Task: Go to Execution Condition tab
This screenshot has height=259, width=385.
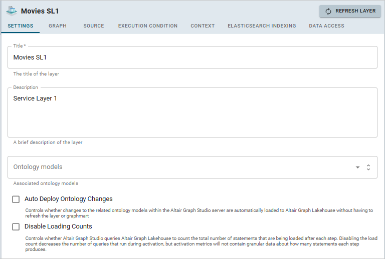Action: coord(148,26)
